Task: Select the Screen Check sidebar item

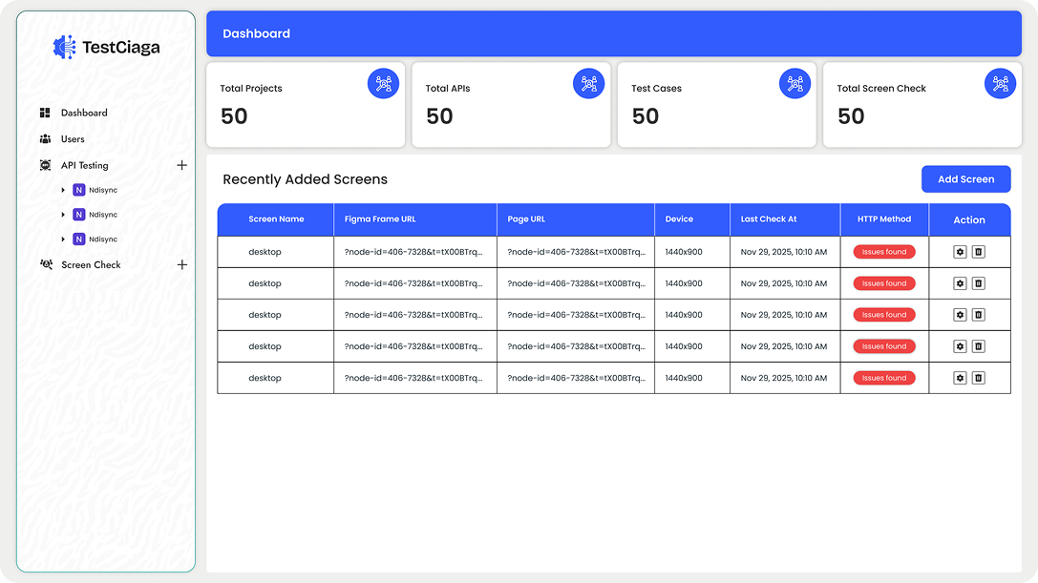Action: pos(91,265)
